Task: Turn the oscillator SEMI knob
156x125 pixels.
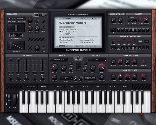Action: pos(30,20)
